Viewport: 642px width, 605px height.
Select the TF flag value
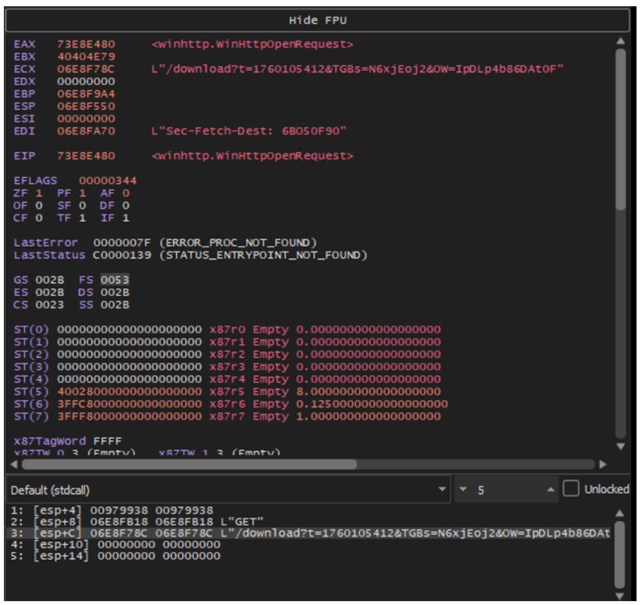coord(84,218)
